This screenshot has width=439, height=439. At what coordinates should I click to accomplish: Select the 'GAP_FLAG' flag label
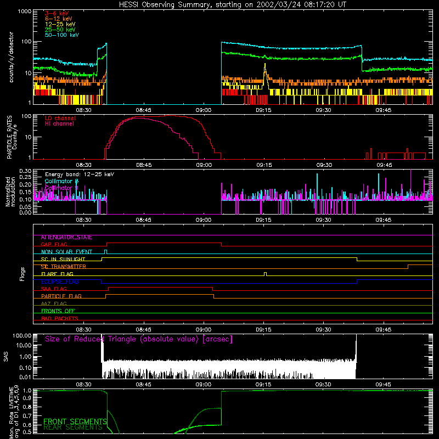tap(54, 244)
